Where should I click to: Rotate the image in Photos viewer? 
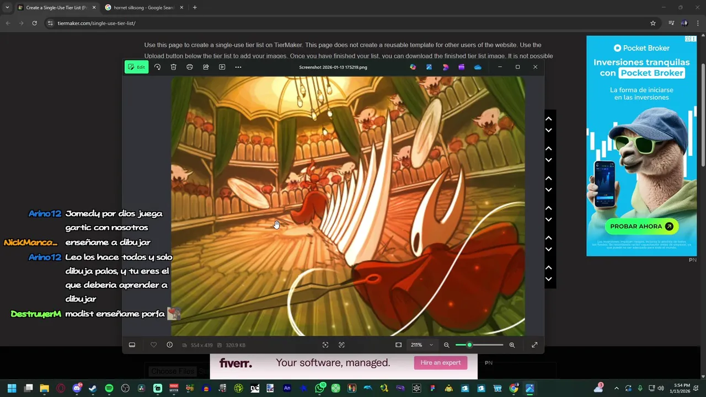[x=157, y=67]
